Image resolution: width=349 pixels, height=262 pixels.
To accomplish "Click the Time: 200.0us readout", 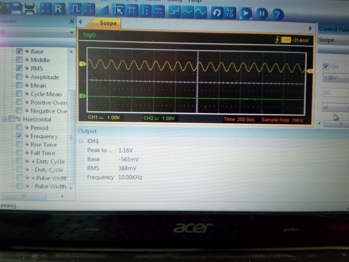I will [x=239, y=119].
